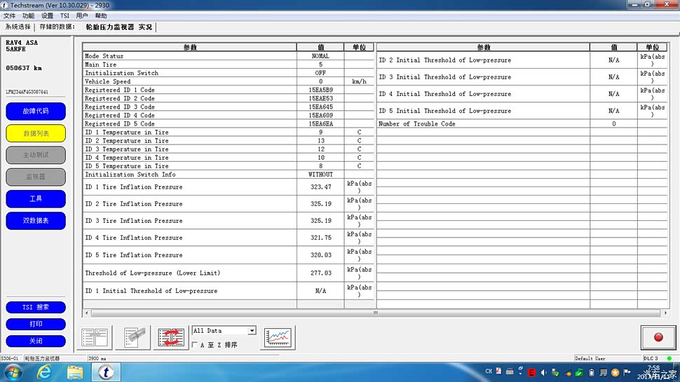Click the green DLC connection status light
The width and height of the screenshot is (680, 382).
click(x=669, y=358)
